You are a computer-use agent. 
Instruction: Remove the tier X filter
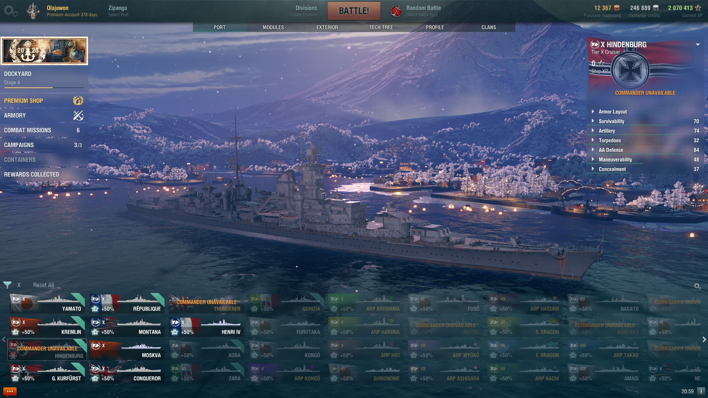click(x=19, y=285)
